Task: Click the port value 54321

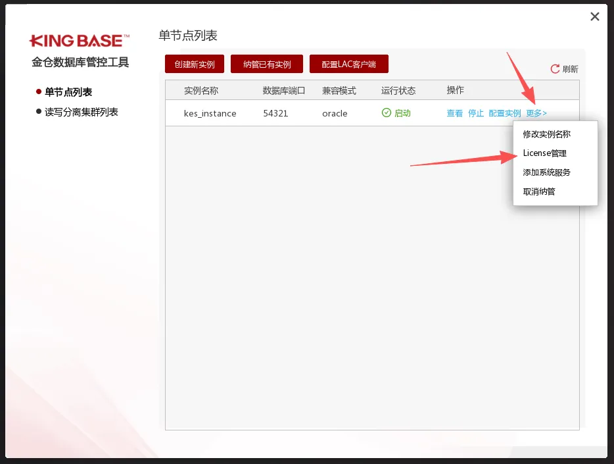Action: coord(275,113)
